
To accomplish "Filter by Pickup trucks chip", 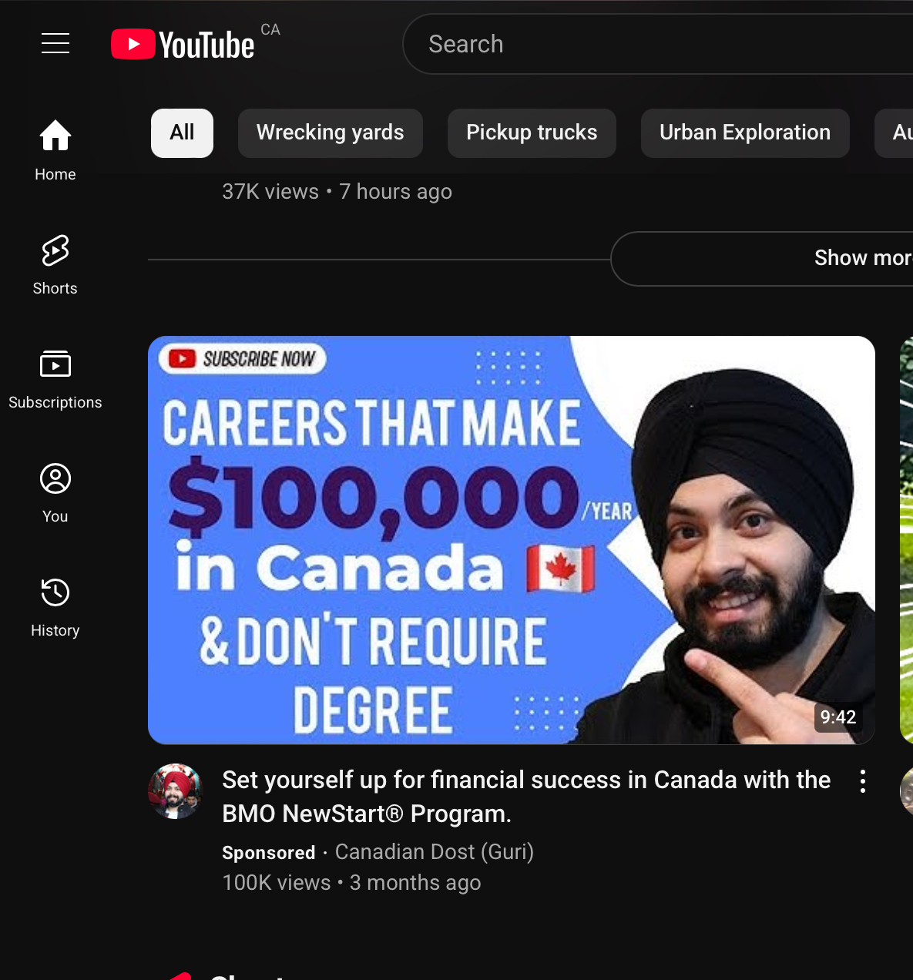I will [x=532, y=133].
